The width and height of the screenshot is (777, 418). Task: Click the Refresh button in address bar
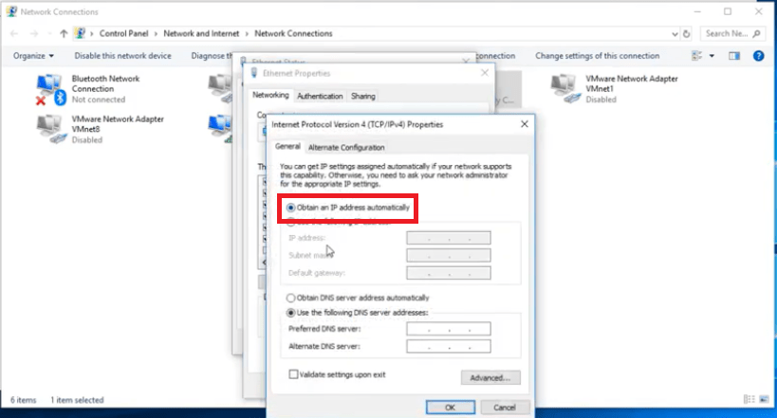687,33
